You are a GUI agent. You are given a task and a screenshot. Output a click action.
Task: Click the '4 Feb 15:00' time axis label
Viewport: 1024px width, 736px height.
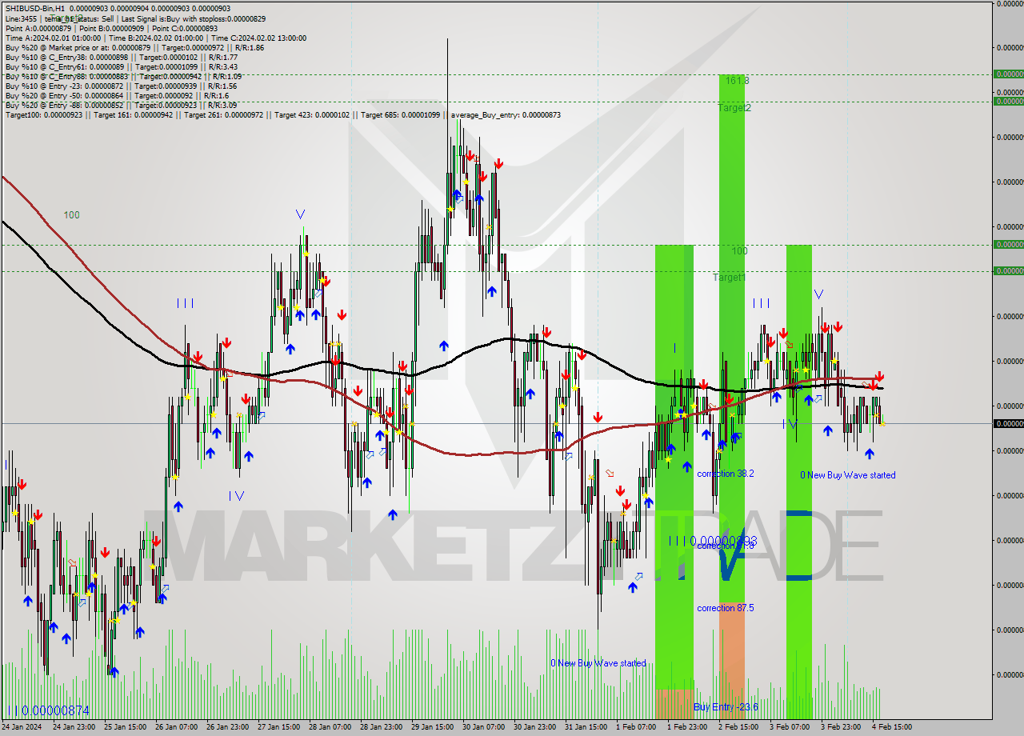pos(891,727)
